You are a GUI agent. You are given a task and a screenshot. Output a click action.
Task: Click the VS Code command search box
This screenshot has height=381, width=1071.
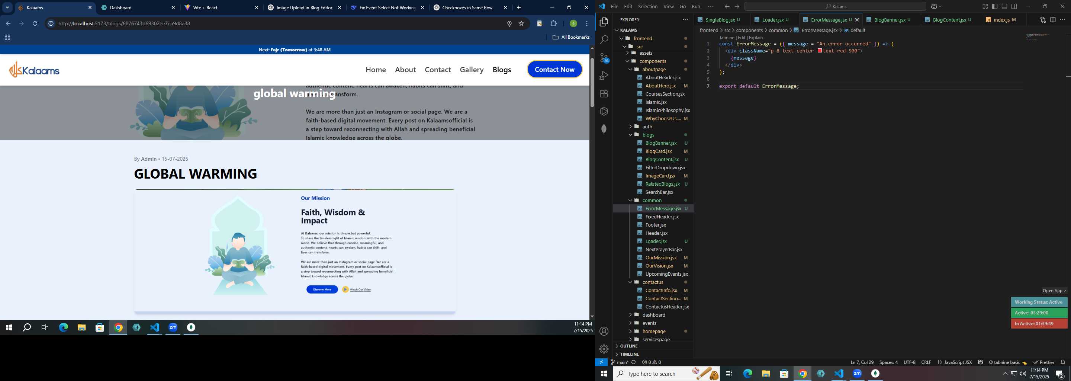(835, 7)
